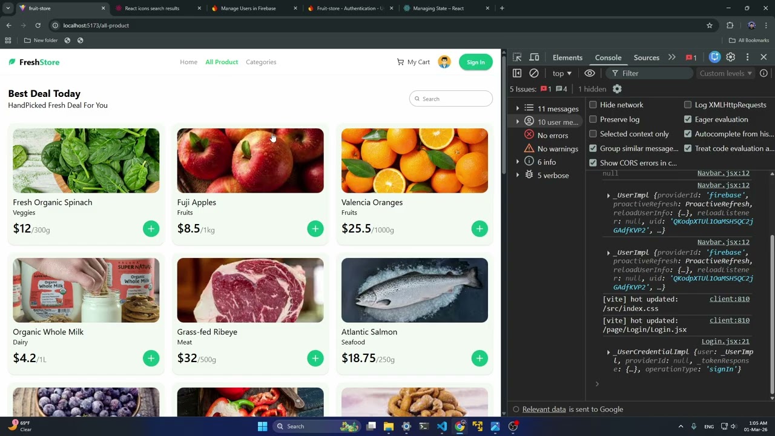Add Atlantic Salmon to cart

click(480, 358)
